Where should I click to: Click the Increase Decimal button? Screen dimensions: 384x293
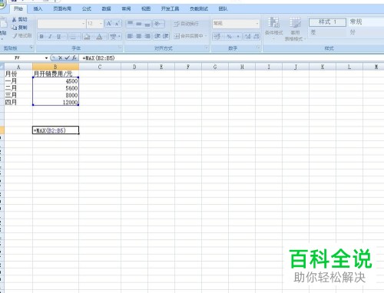click(247, 37)
